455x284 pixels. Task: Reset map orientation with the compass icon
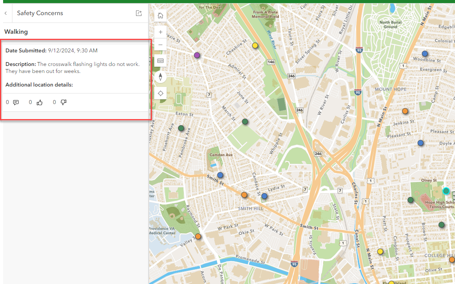(x=160, y=77)
